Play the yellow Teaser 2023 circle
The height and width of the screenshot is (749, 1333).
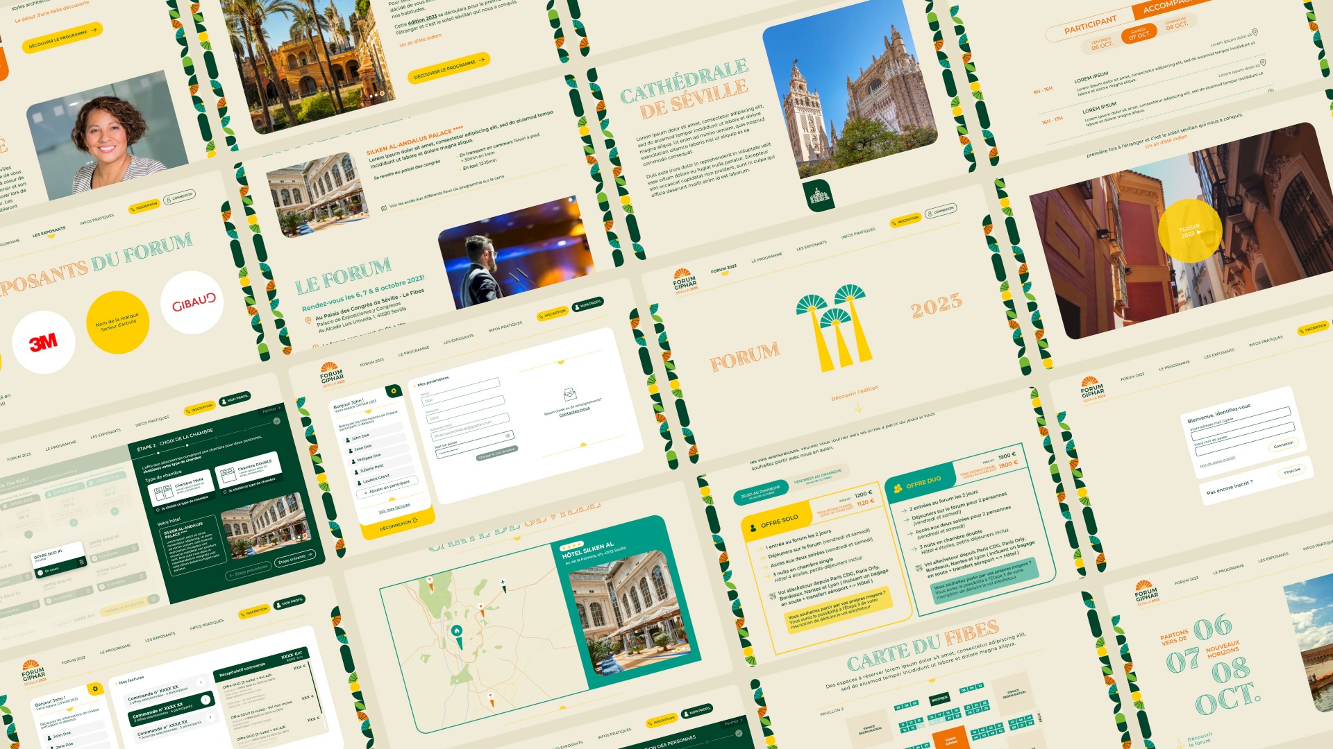click(1190, 231)
